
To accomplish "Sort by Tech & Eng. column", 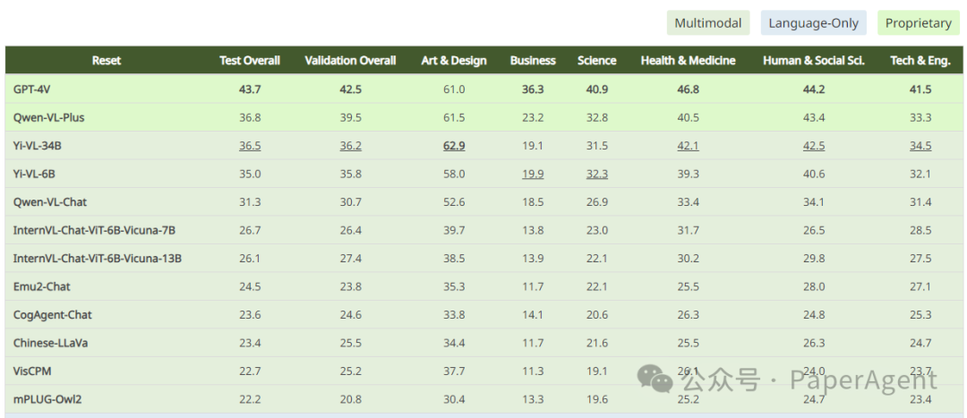I will [x=920, y=61].
